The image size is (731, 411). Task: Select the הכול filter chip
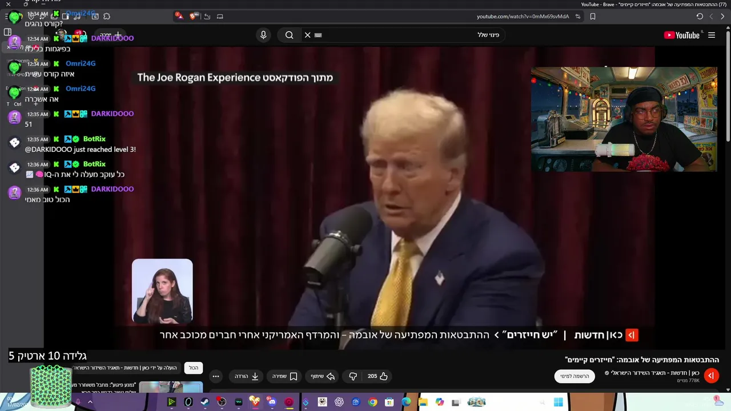[194, 368]
